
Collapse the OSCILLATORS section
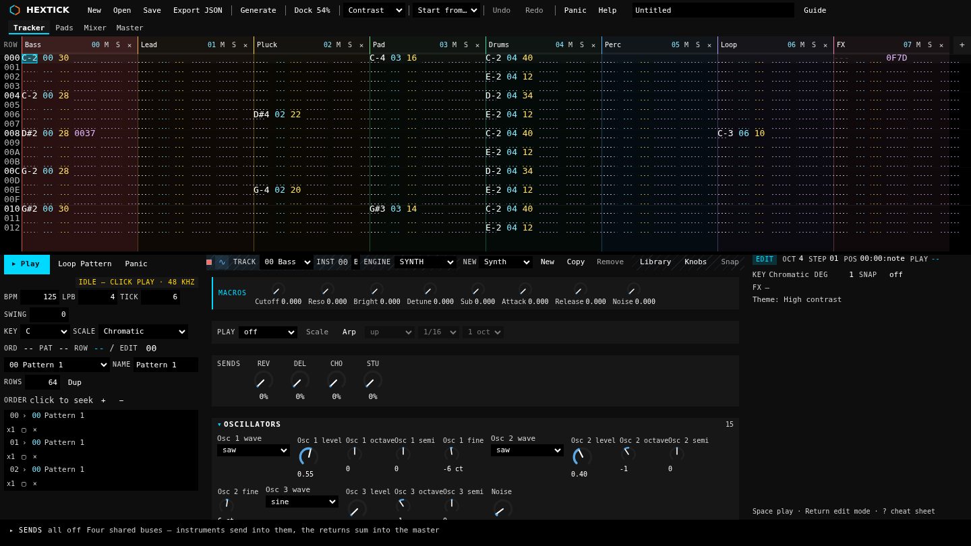coord(249,425)
